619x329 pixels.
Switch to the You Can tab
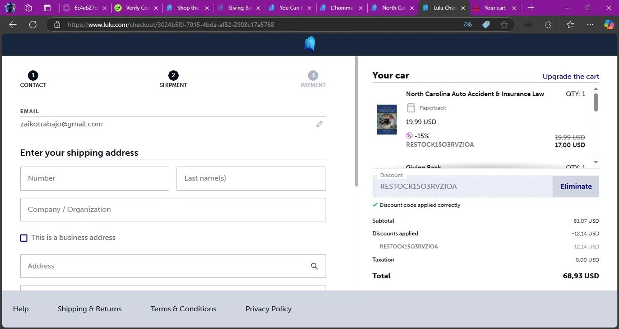(x=290, y=8)
